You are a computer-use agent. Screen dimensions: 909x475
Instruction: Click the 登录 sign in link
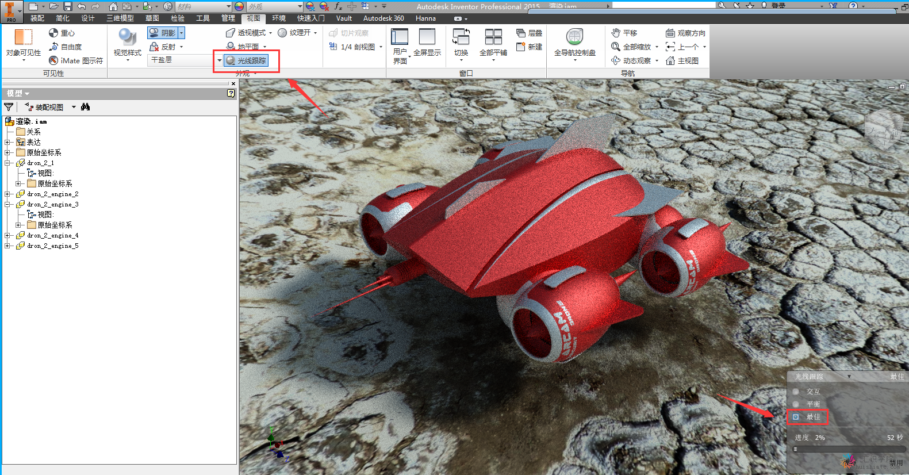(778, 6)
